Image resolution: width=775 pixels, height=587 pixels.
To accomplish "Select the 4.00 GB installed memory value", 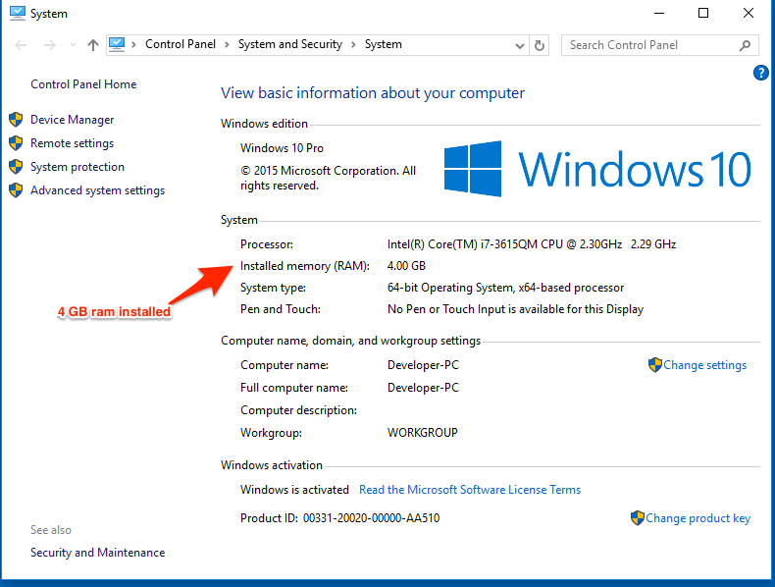I will coord(406,266).
